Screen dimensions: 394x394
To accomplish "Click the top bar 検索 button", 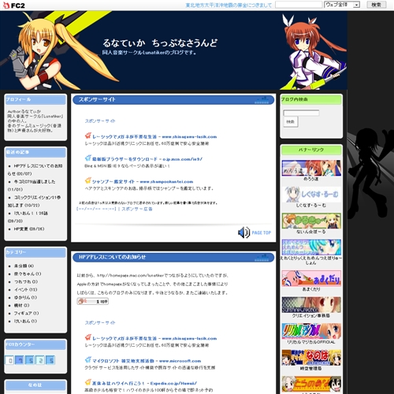I will tap(376, 5).
